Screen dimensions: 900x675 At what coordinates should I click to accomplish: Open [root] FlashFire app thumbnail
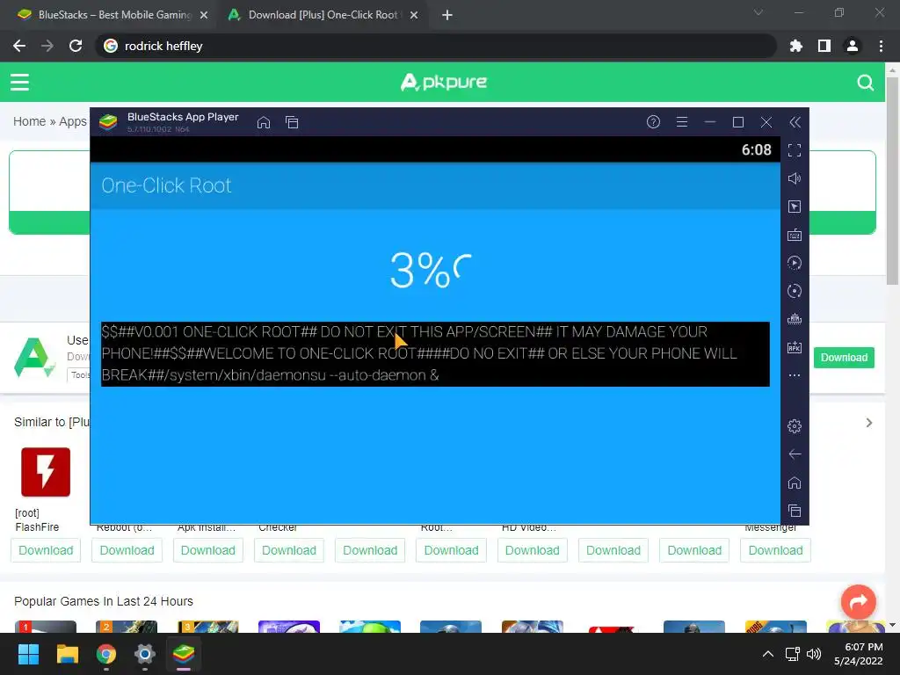pos(46,472)
